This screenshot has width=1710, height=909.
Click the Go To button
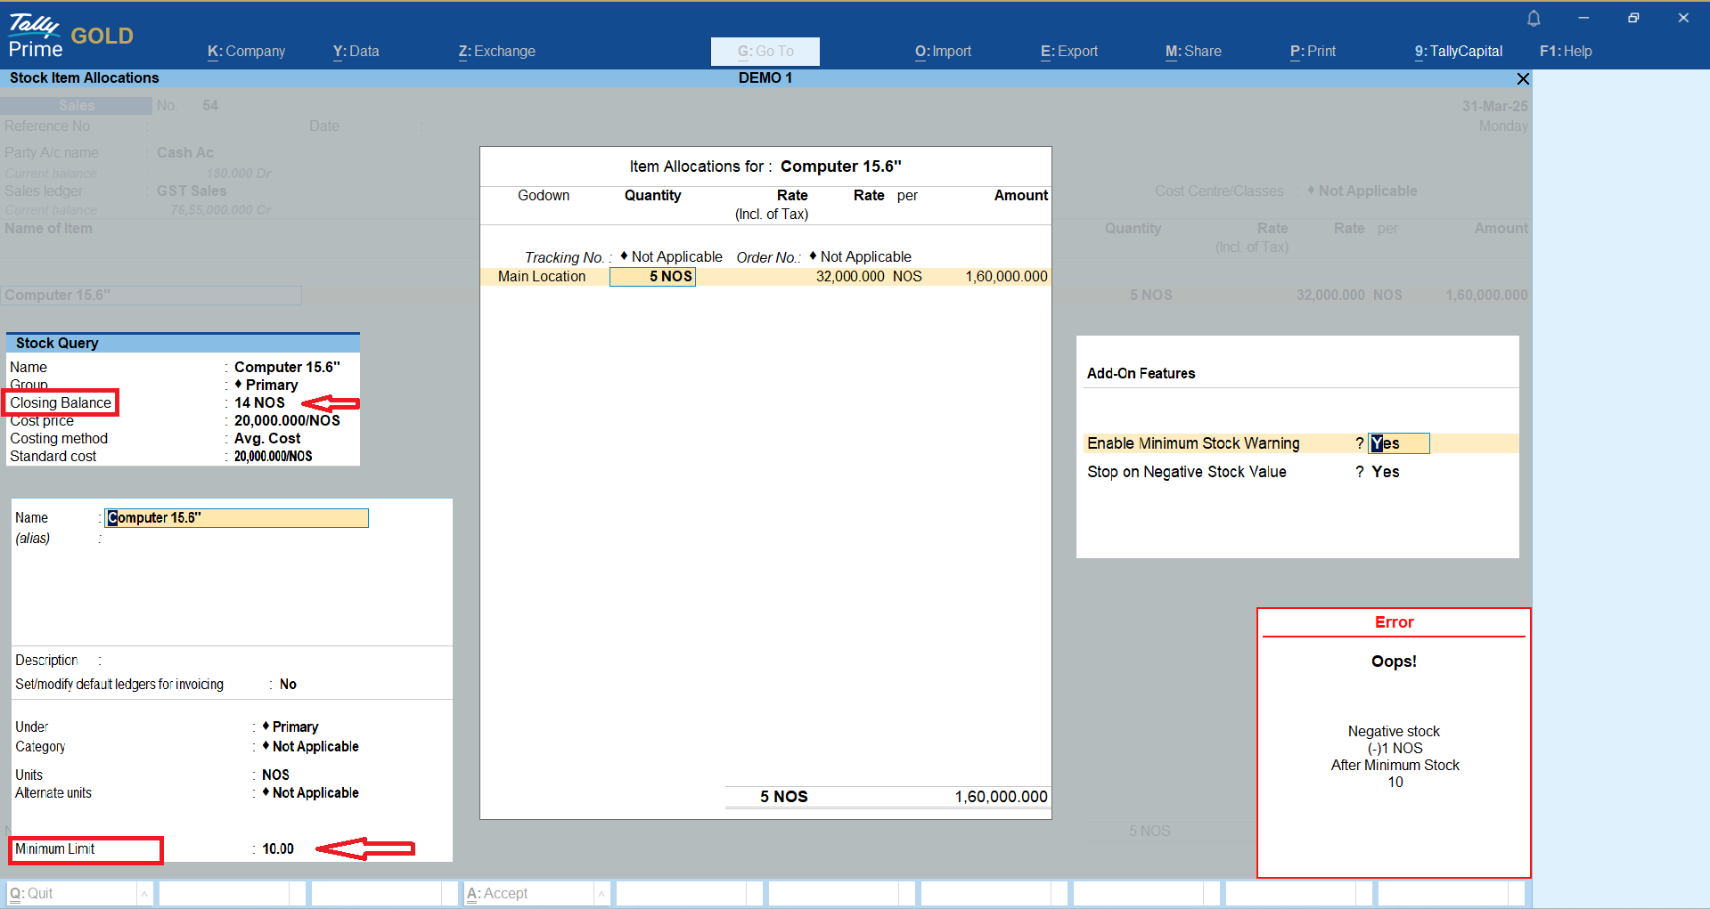[765, 52]
